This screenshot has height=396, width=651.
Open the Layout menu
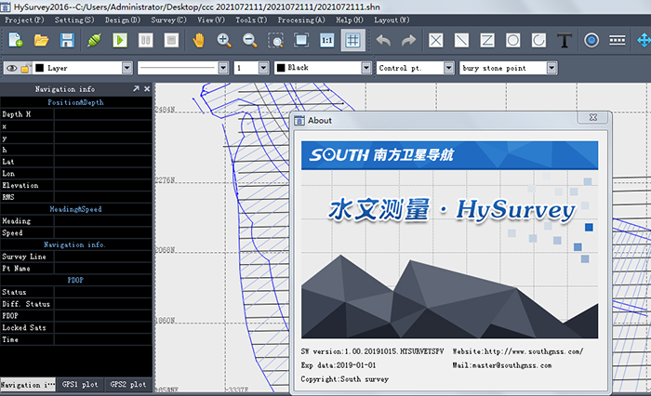click(392, 20)
